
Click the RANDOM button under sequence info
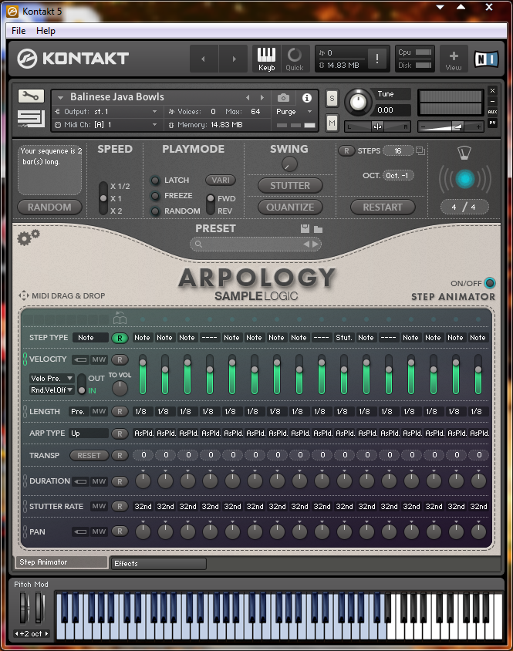click(x=49, y=207)
